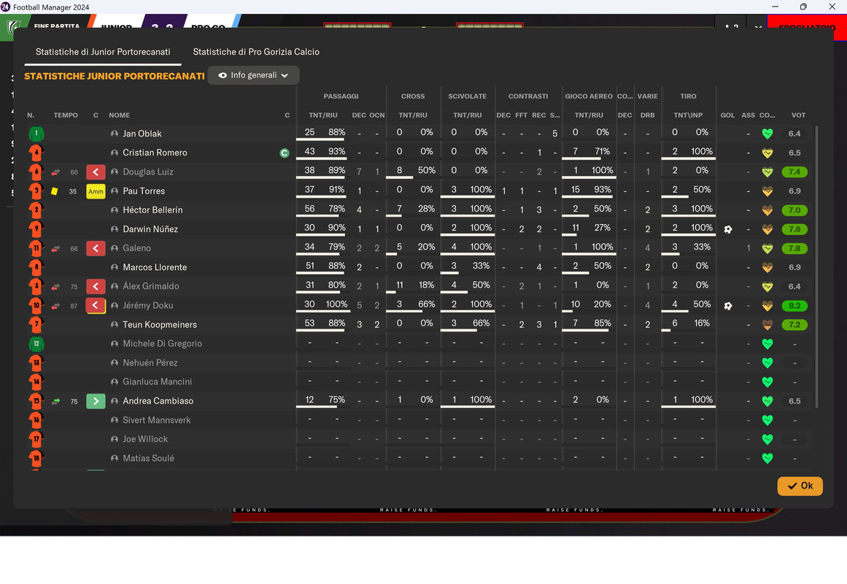847x584 pixels.
Task: Sort by the DRB column header
Action: click(648, 115)
